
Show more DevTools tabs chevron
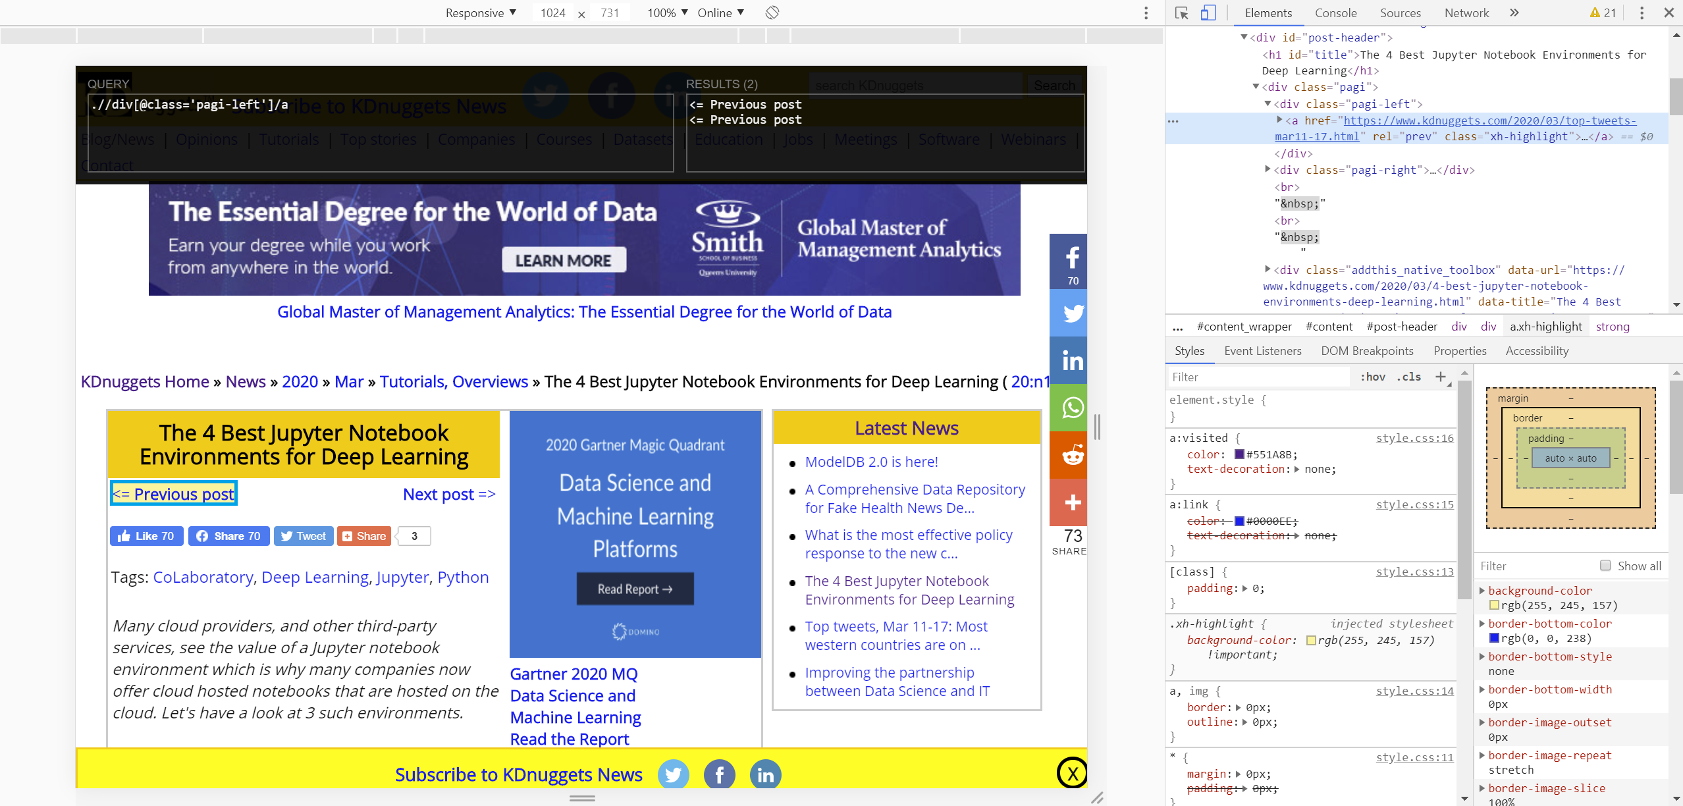[x=1514, y=13]
